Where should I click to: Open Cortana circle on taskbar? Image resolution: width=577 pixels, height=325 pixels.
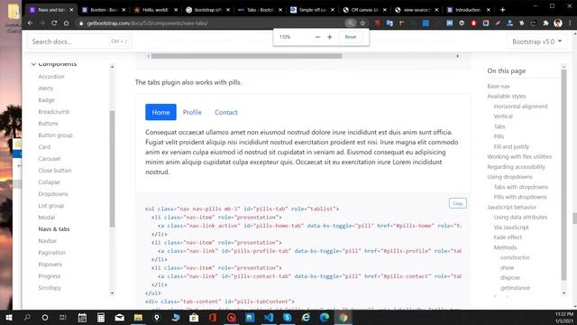[x=45, y=317]
